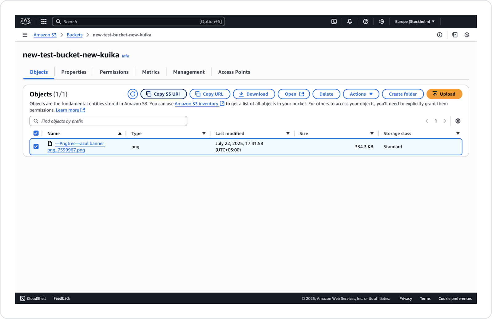Screen dimensions: 492x319
Task: Open Cookie preferences in footer
Action: pos(455,298)
